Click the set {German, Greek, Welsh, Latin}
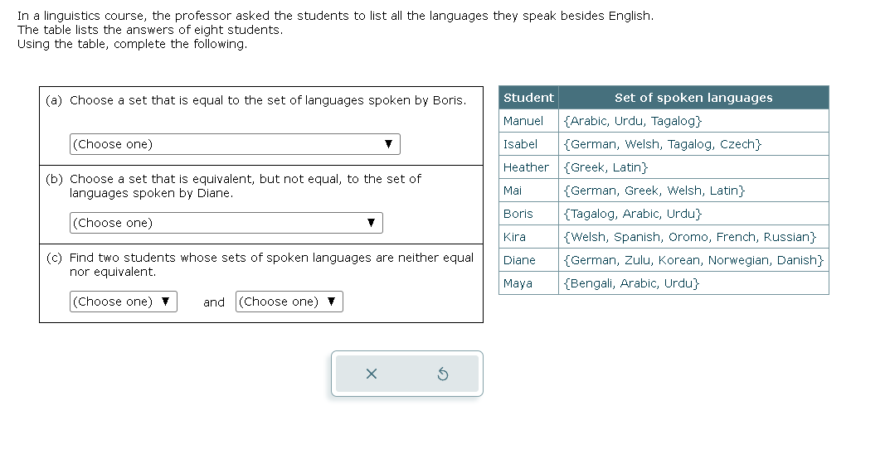885x449 pixels. 654,190
